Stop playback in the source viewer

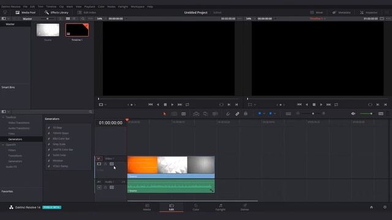pos(165,105)
